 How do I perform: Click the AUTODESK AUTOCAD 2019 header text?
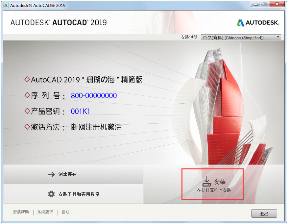58,22
